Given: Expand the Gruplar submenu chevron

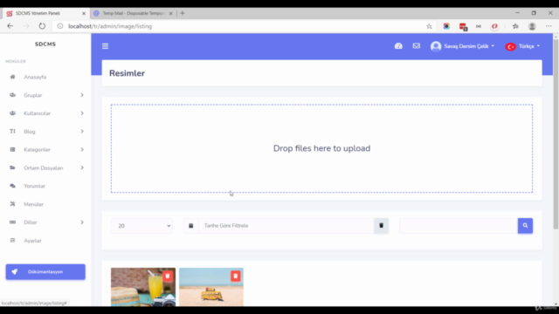Looking at the screenshot, I should (x=82, y=95).
